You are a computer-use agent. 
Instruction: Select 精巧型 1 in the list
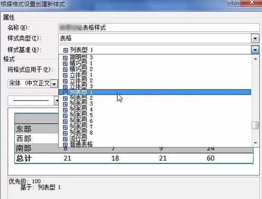155,63
